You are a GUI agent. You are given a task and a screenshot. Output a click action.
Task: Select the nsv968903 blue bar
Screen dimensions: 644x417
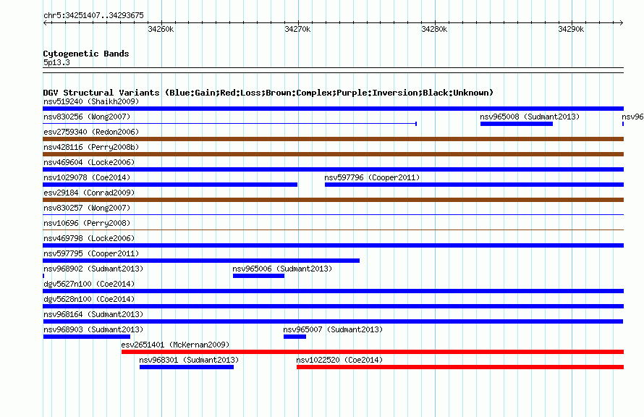[x=87, y=337]
